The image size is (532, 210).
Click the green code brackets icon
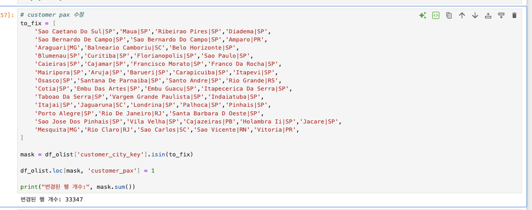[x=436, y=15]
